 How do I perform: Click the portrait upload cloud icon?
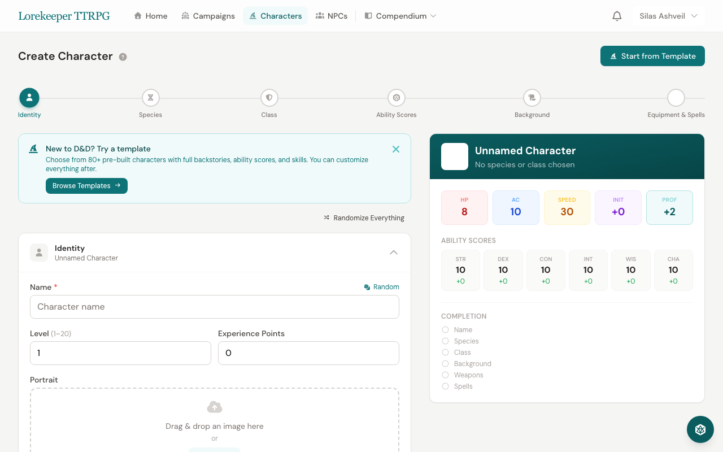click(x=215, y=407)
